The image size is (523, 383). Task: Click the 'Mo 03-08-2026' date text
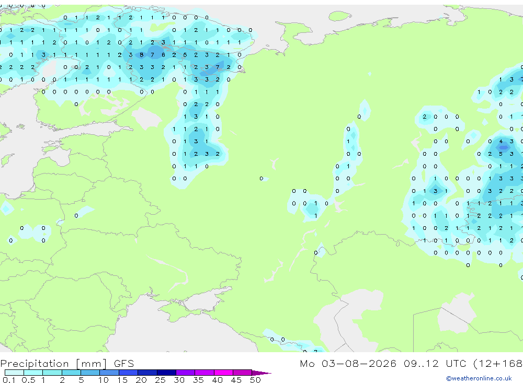[x=348, y=363]
